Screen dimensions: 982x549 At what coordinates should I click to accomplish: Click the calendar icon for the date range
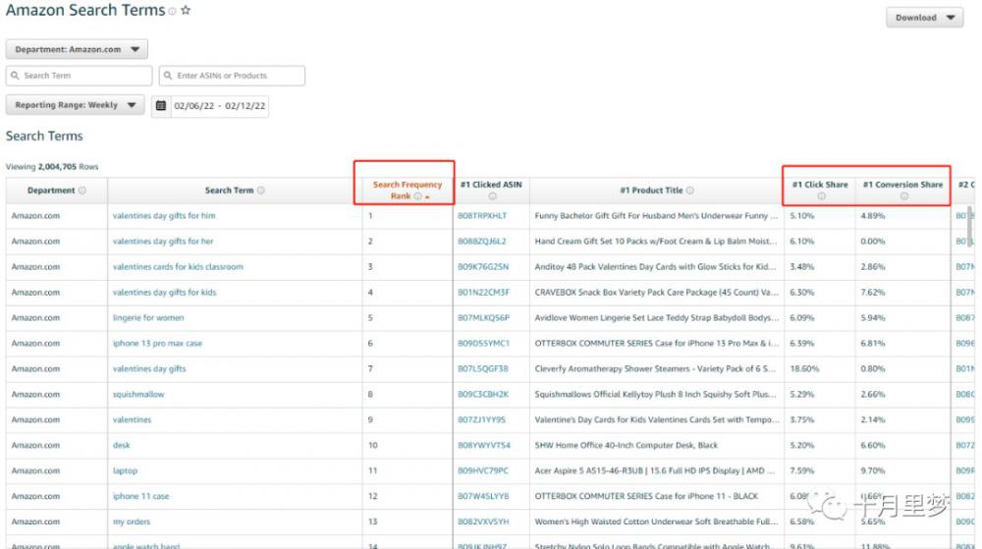(161, 106)
